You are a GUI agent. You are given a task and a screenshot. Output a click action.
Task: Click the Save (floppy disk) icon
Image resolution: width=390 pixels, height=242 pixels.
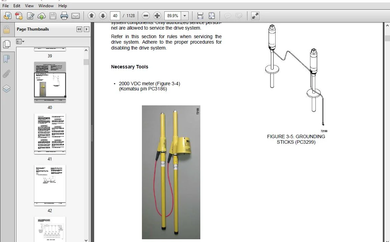tap(53, 16)
